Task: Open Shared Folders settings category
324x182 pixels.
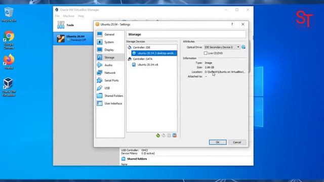Action: 110,96
